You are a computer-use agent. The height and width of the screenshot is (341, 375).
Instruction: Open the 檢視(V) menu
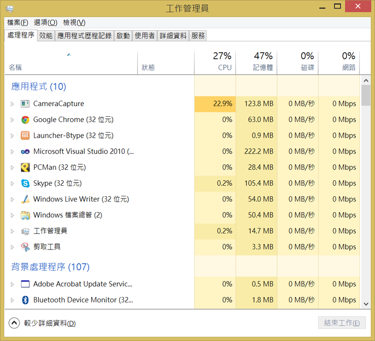74,23
